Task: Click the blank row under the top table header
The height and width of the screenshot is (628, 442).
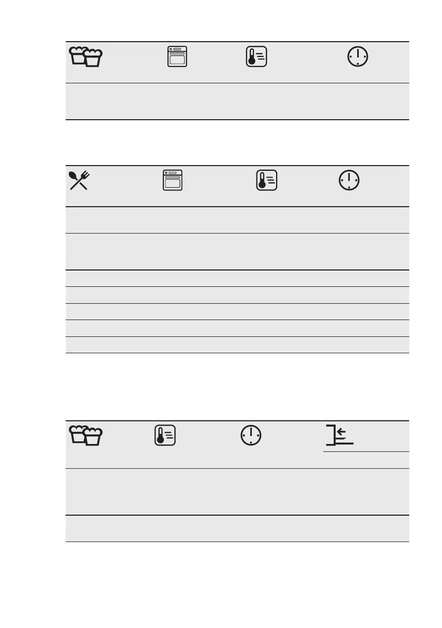Action: (237, 101)
